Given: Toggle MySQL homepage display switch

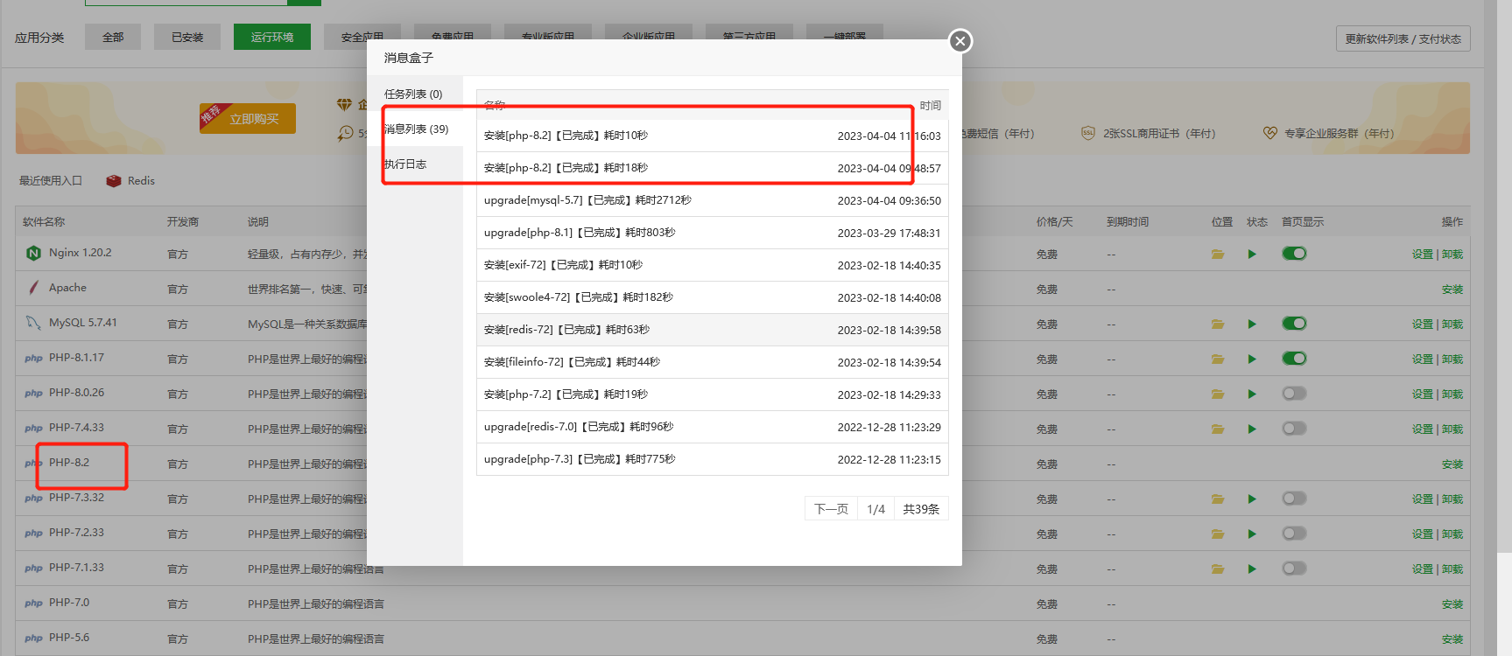Looking at the screenshot, I should 1294,323.
